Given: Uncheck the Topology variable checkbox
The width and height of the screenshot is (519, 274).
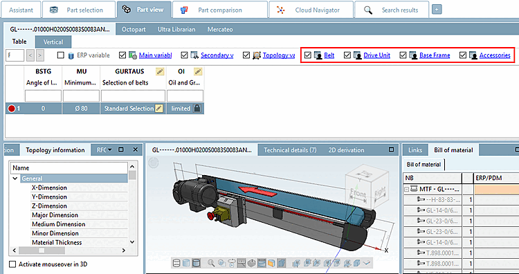Looking at the screenshot, I should pos(246,55).
